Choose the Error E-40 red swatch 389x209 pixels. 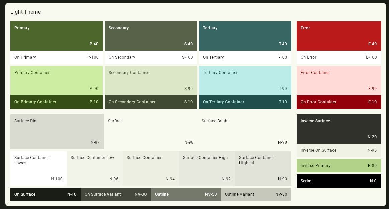[x=338, y=36]
